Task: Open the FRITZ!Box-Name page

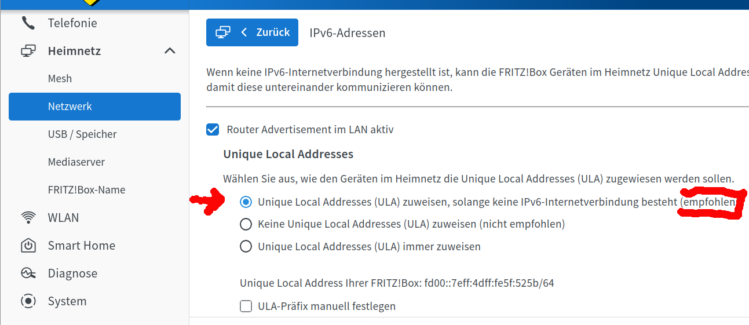Action: tap(86, 190)
